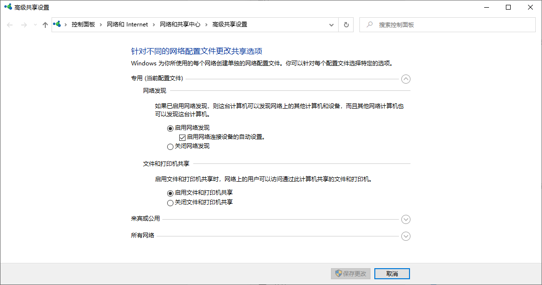This screenshot has width=542, height=285.
Task: Click the window title icon
Action: (x=8, y=7)
